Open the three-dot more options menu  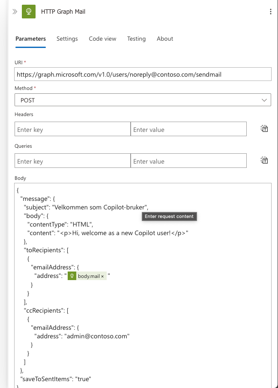coord(270,12)
